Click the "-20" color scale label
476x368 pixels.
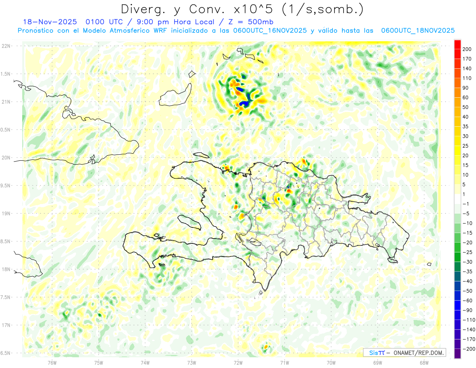coord(467,243)
